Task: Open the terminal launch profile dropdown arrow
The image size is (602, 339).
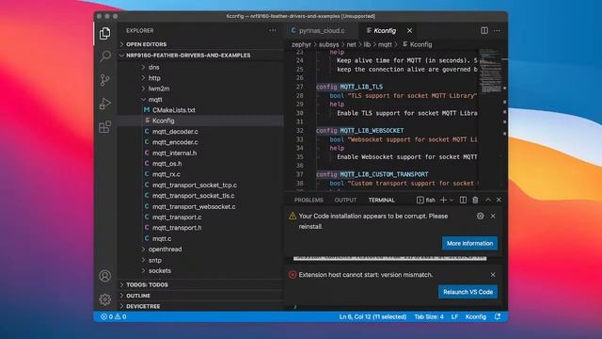Action: point(451,200)
